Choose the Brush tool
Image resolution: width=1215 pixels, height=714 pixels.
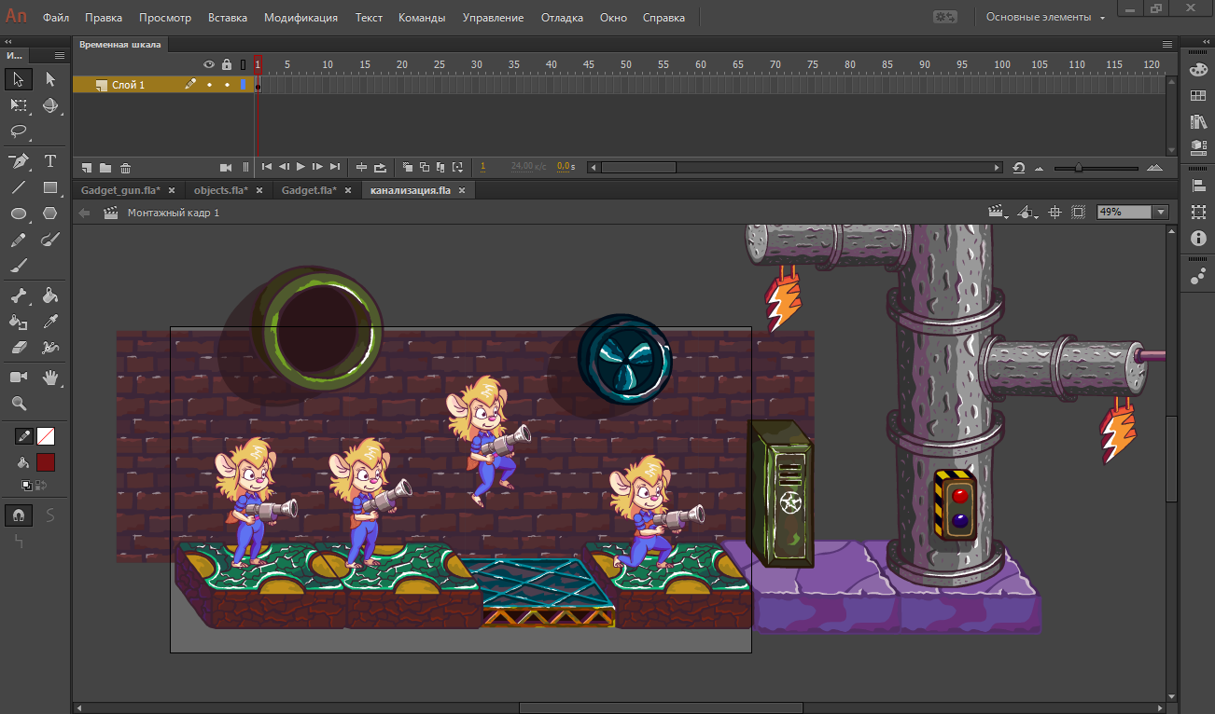(19, 266)
